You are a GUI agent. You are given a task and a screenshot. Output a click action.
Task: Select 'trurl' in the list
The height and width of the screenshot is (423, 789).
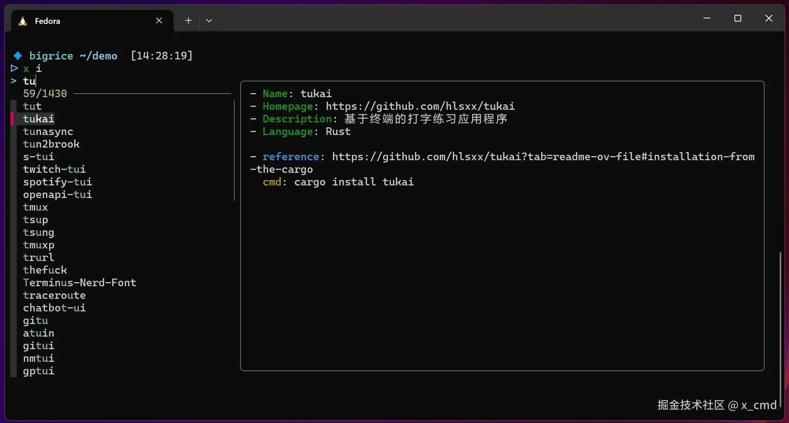coord(39,257)
